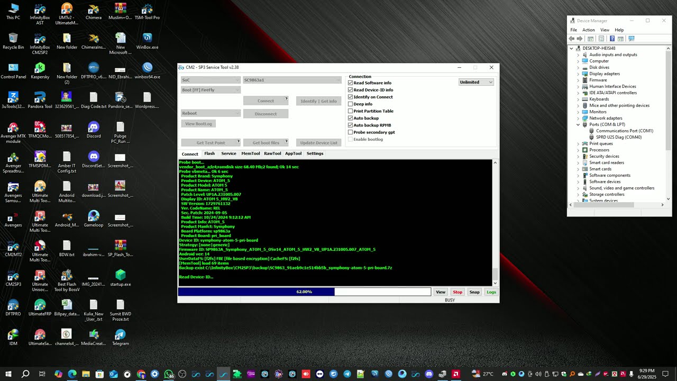Open the Boot [FF] FireFly dropdown
Viewport: 677px width, 381px height.
pos(211,90)
